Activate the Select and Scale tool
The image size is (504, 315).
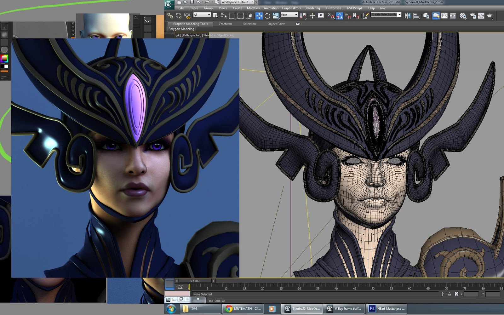[276, 15]
